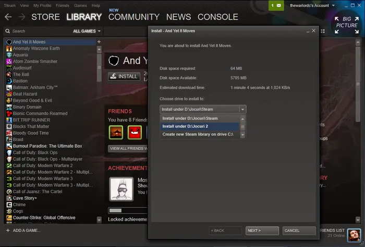Click the Audiosurf game icon
The width and height of the screenshot is (365, 247).
click(9, 68)
